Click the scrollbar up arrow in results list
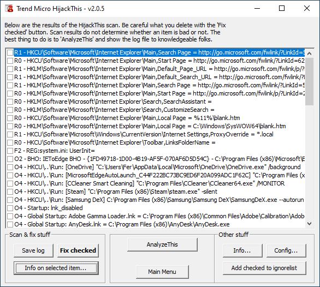 pos(309,53)
